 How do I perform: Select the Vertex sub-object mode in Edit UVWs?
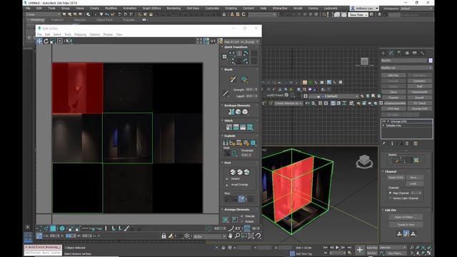point(39,228)
